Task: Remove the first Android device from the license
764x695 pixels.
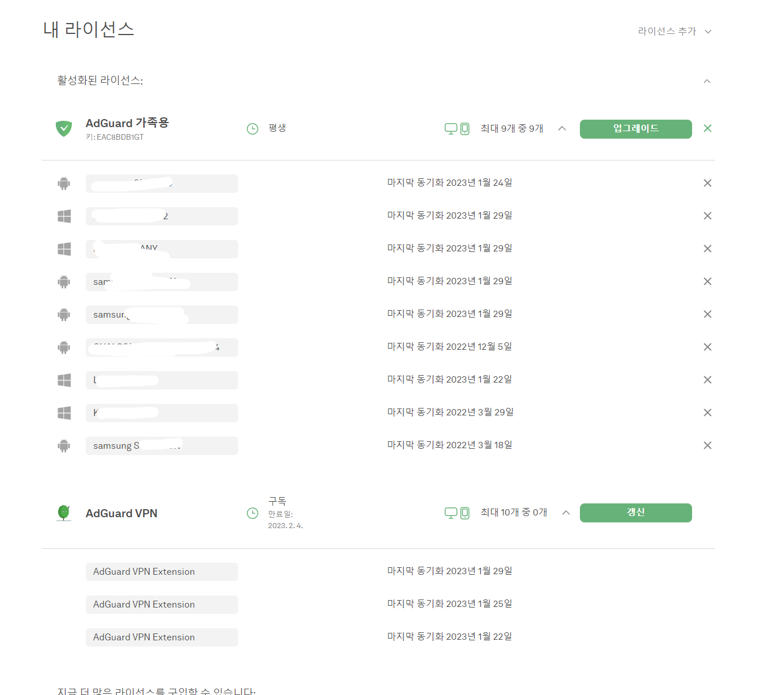Action: pyautogui.click(x=707, y=182)
